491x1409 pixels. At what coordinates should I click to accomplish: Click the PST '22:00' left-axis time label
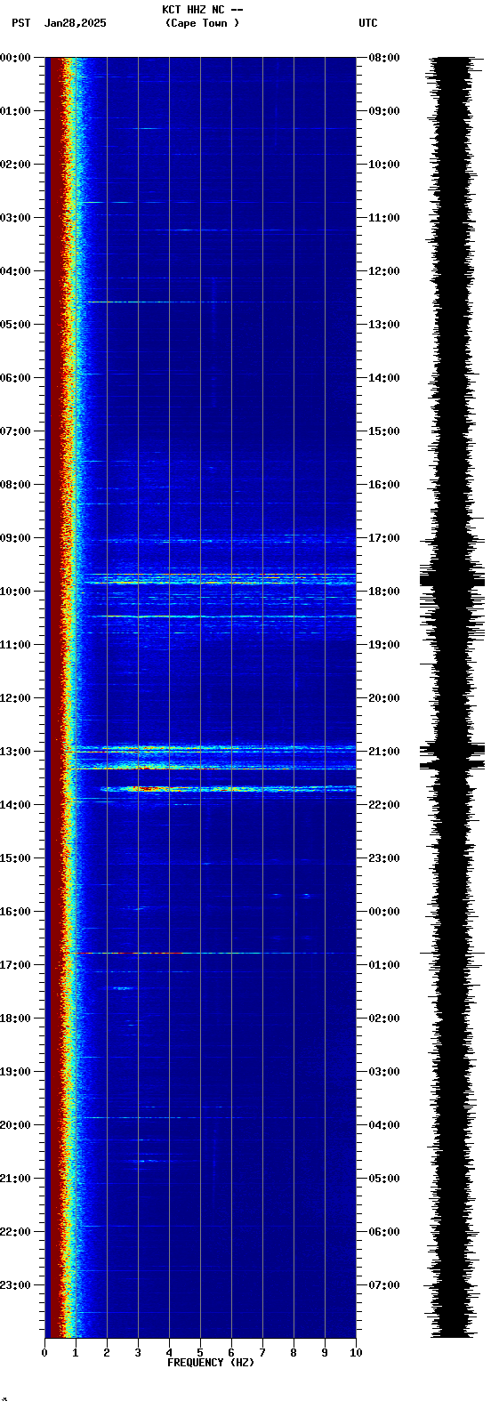pos(15,1232)
